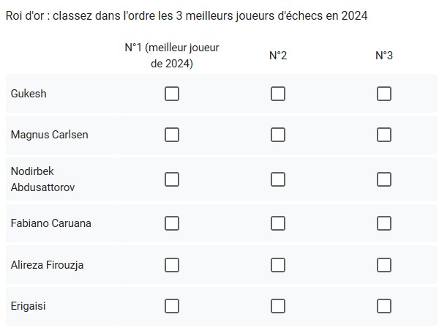Image resolution: width=439 pixels, height=328 pixels.
Task: Check Gukesh as N°1 best player
Action: pyautogui.click(x=172, y=94)
